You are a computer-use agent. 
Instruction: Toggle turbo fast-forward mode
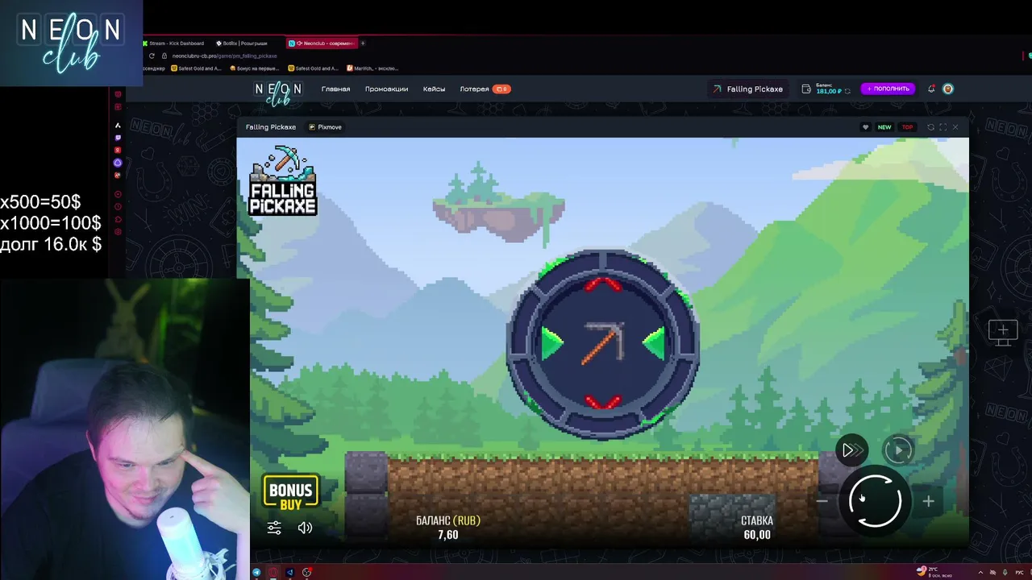(851, 450)
